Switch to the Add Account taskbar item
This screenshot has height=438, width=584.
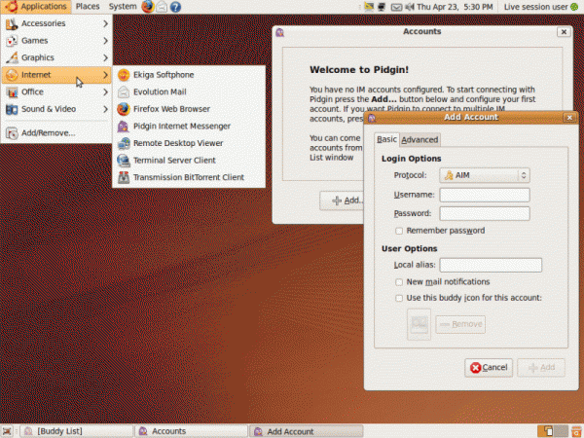pos(307,431)
